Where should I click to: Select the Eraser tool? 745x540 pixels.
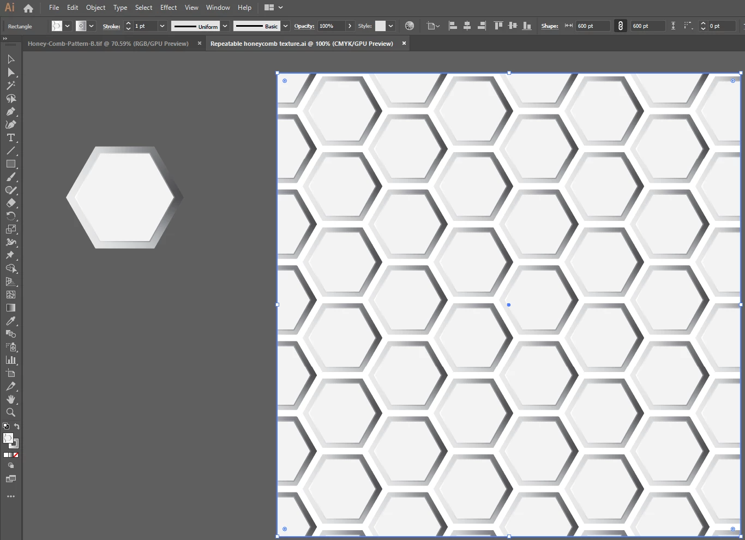point(10,203)
